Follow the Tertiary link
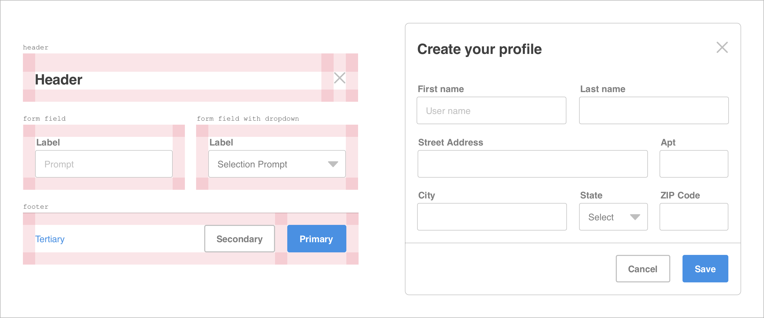The width and height of the screenshot is (764, 318). click(50, 239)
